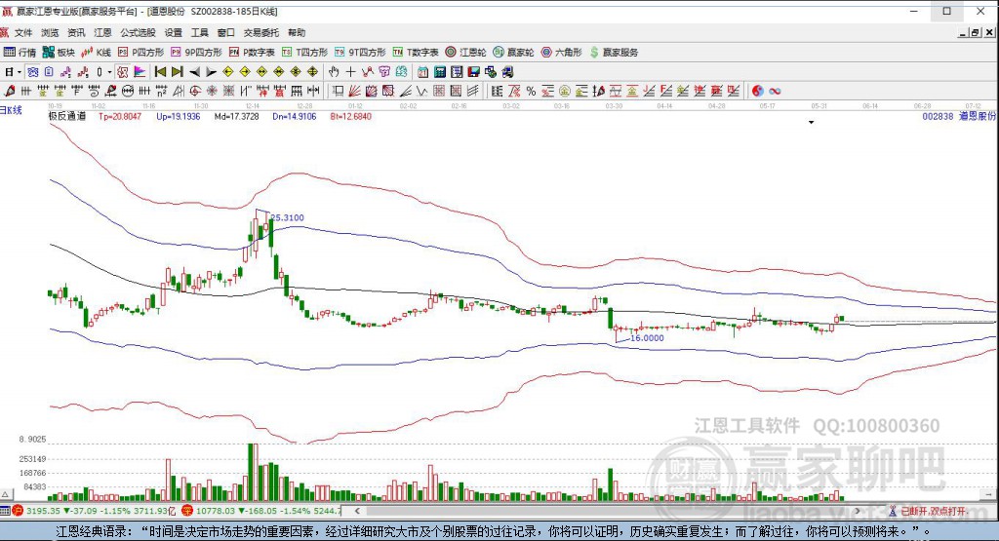
Task: Click the horizontal scrollbar left arrow
Action: (357, 511)
